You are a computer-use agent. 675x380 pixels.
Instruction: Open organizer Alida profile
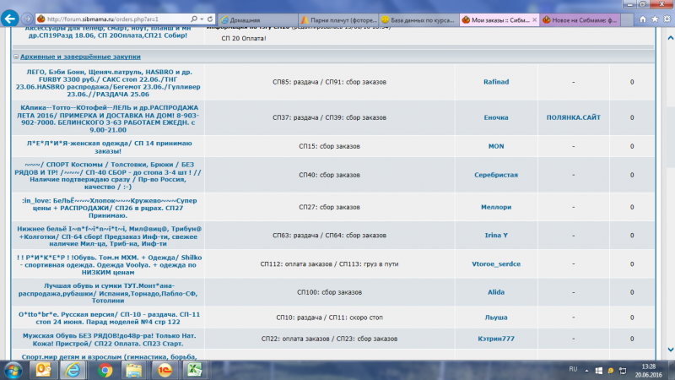pos(496,292)
